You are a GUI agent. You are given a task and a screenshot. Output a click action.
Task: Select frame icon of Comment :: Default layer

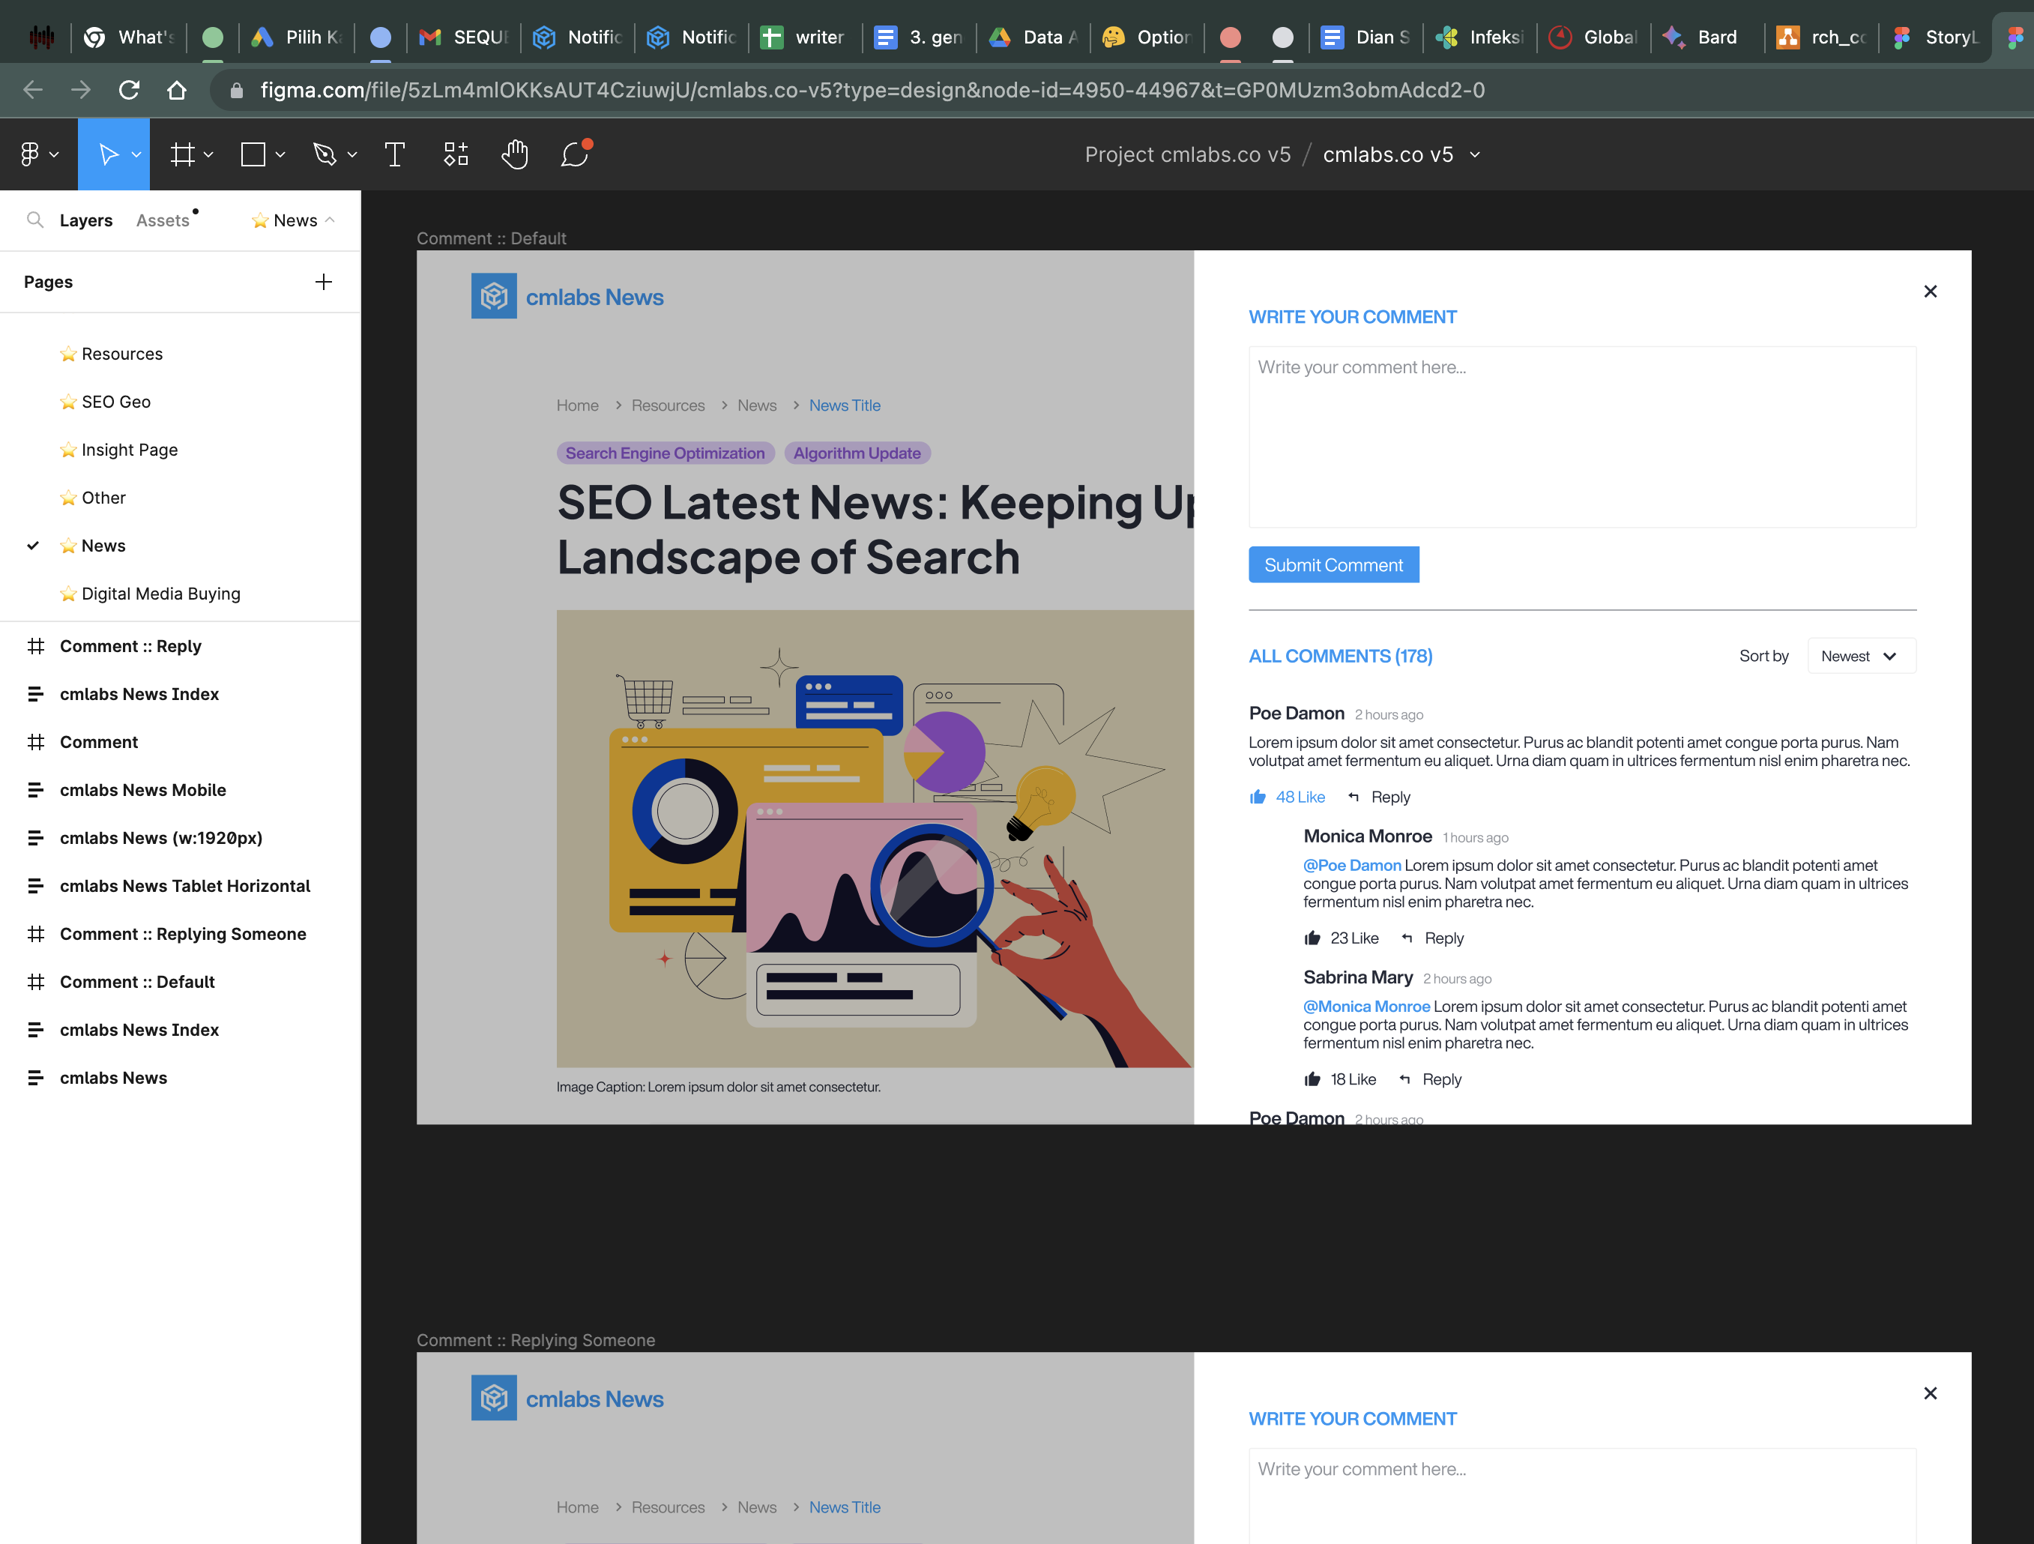(x=36, y=982)
